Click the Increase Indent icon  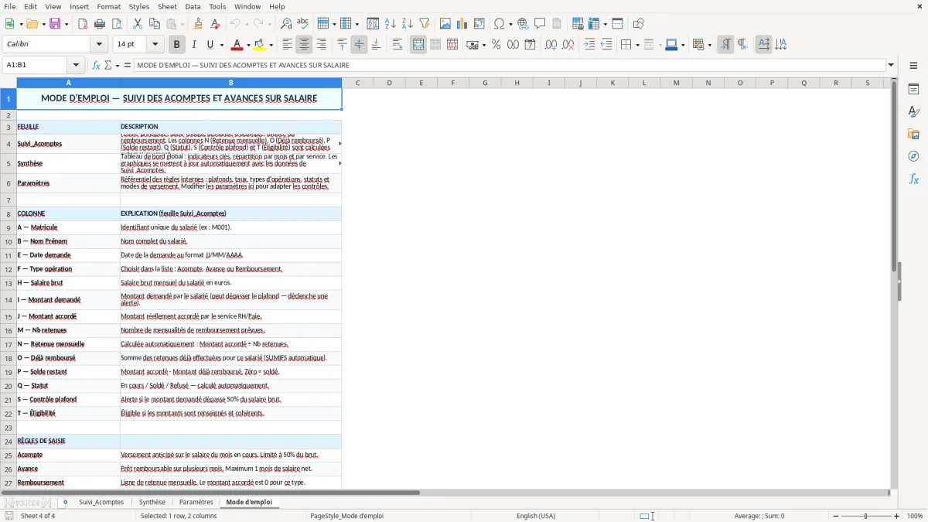coord(589,45)
